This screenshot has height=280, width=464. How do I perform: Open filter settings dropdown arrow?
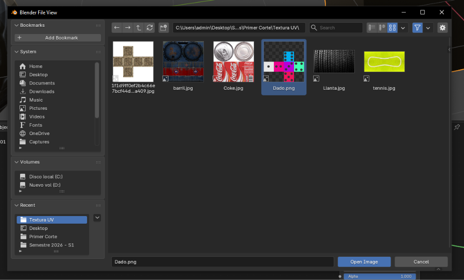428,28
